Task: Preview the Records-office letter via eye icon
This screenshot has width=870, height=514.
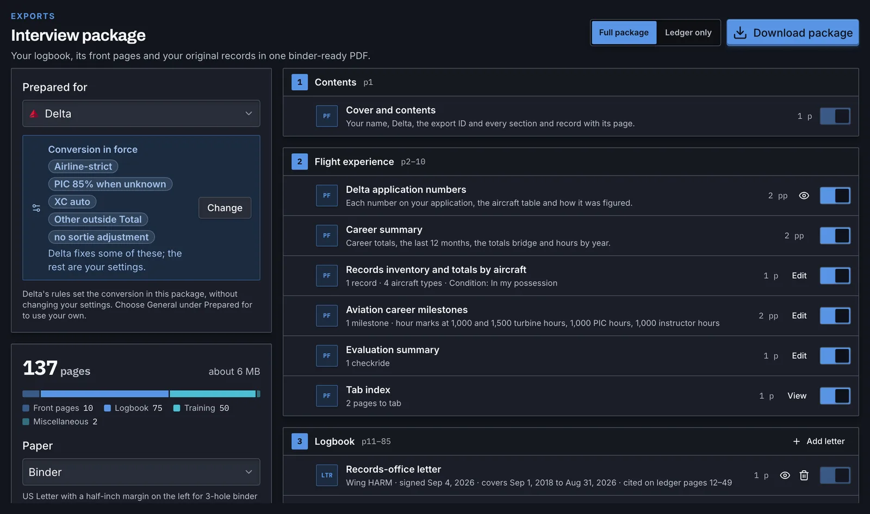Action: click(x=785, y=475)
